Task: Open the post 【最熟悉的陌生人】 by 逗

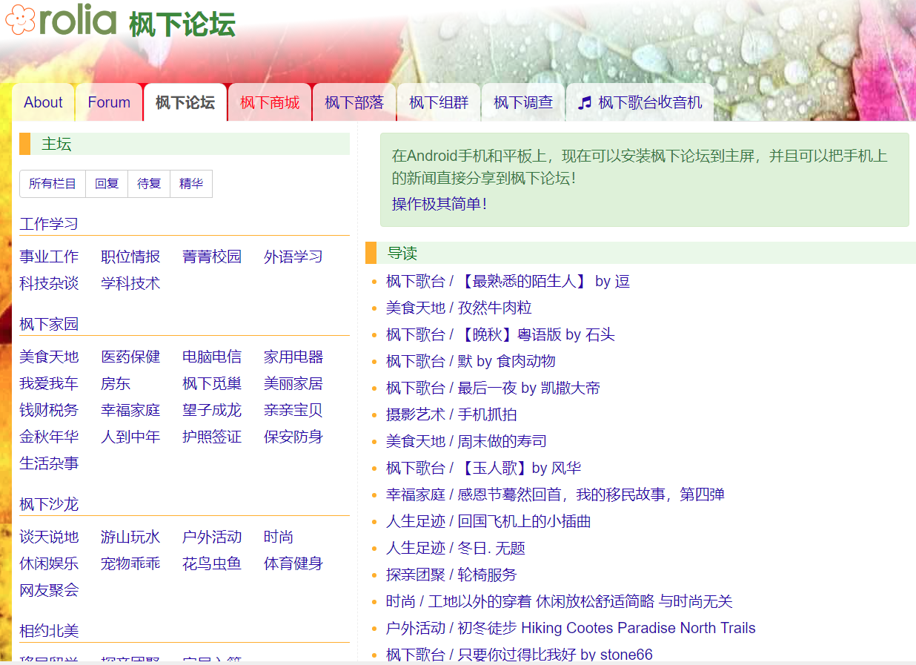Action: click(x=544, y=281)
